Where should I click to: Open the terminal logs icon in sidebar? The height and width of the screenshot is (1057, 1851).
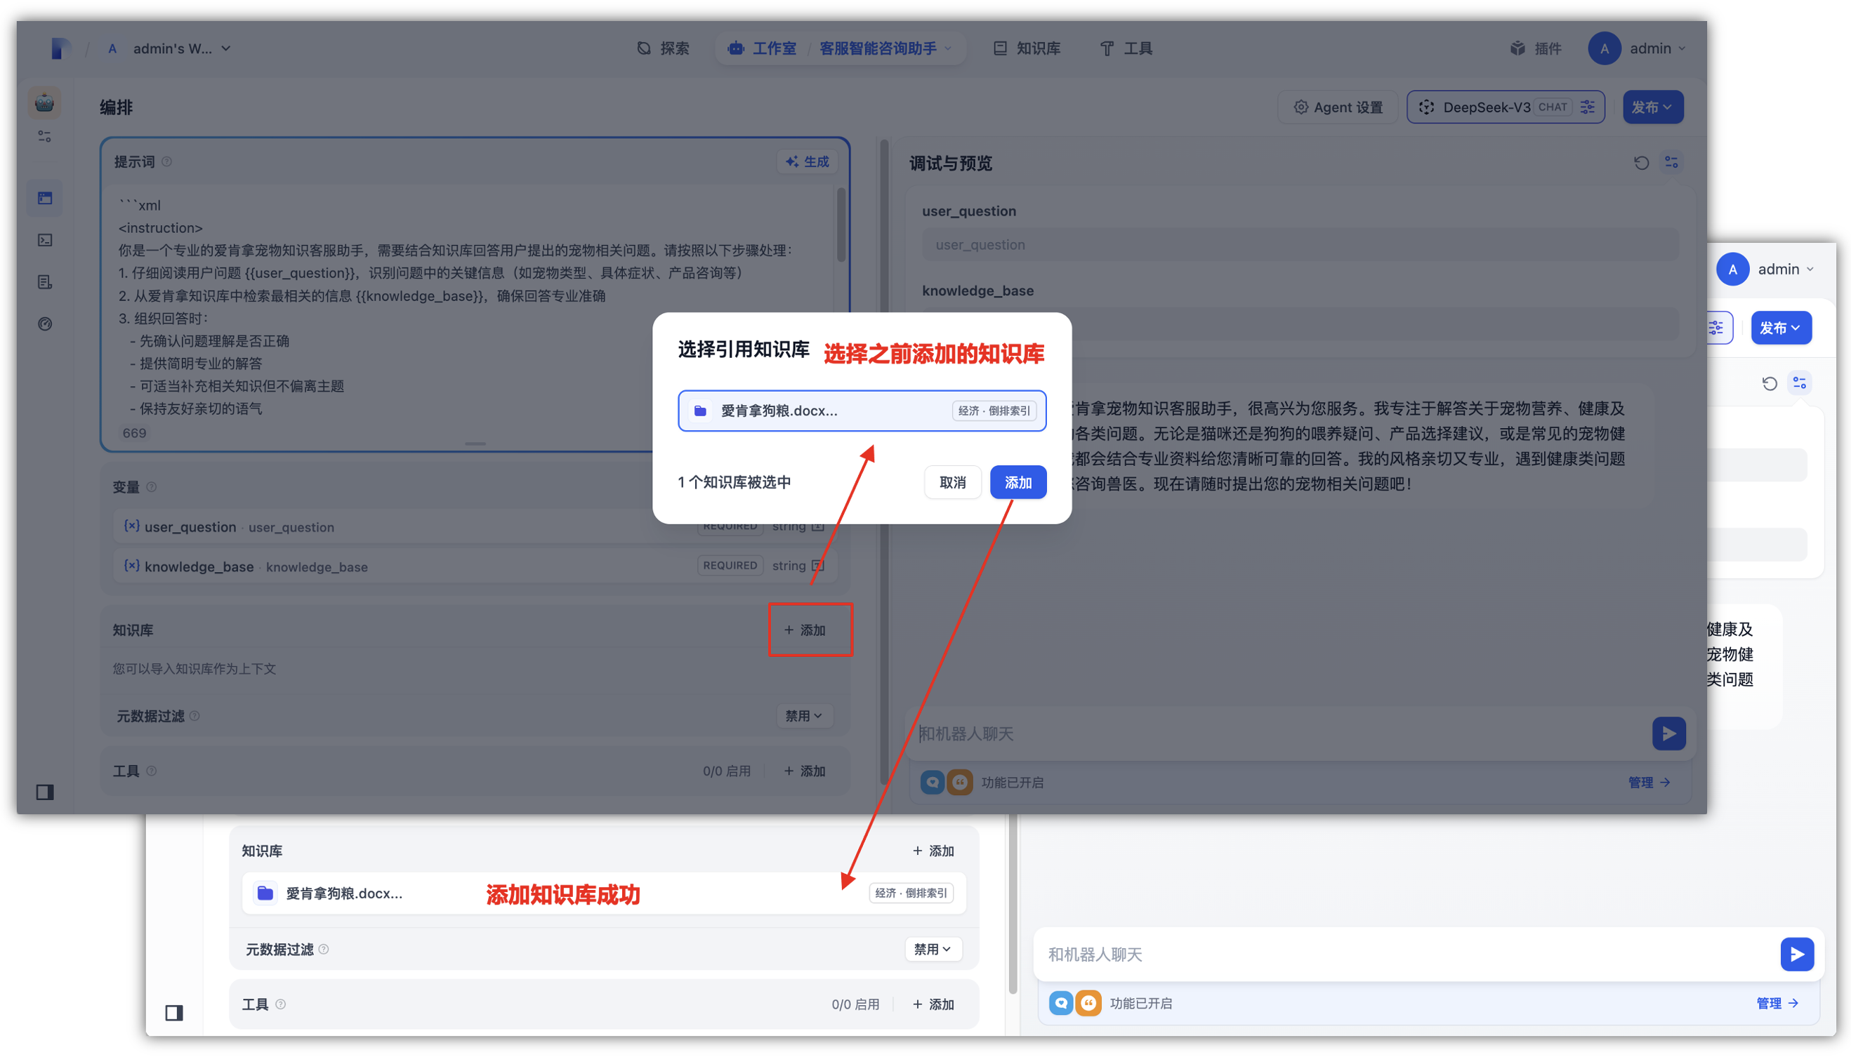click(x=44, y=239)
